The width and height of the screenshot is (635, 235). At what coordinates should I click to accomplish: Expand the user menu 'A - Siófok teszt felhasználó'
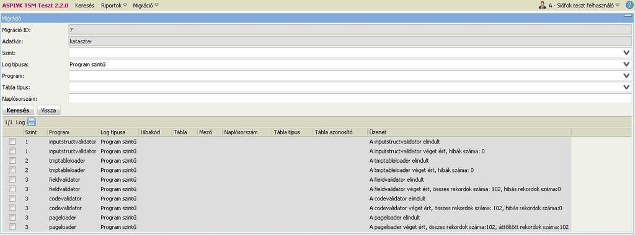[x=584, y=6]
